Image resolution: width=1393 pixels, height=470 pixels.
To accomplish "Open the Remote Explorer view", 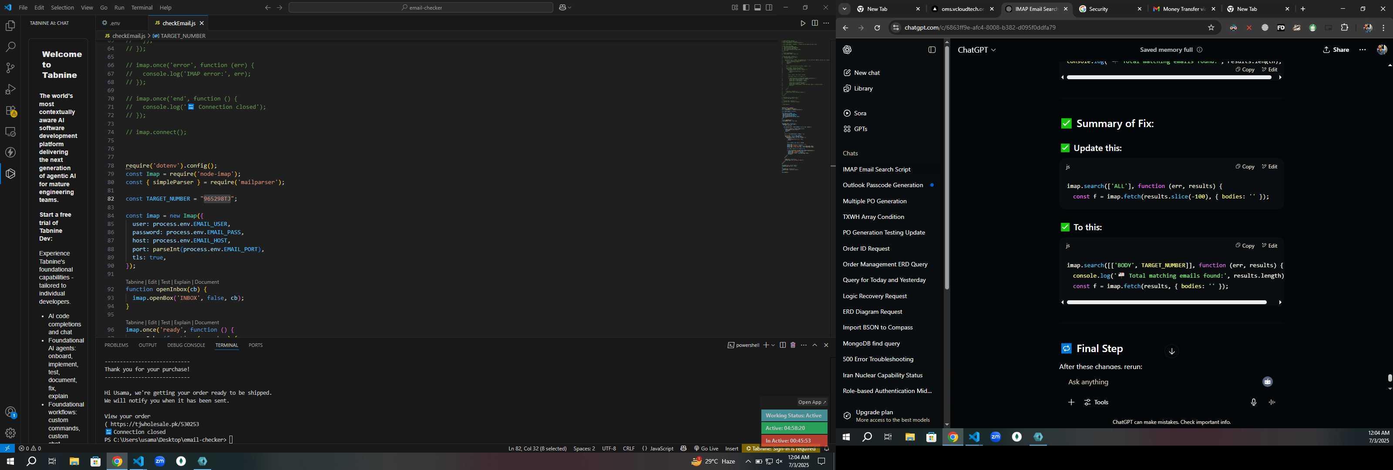I will (x=10, y=131).
